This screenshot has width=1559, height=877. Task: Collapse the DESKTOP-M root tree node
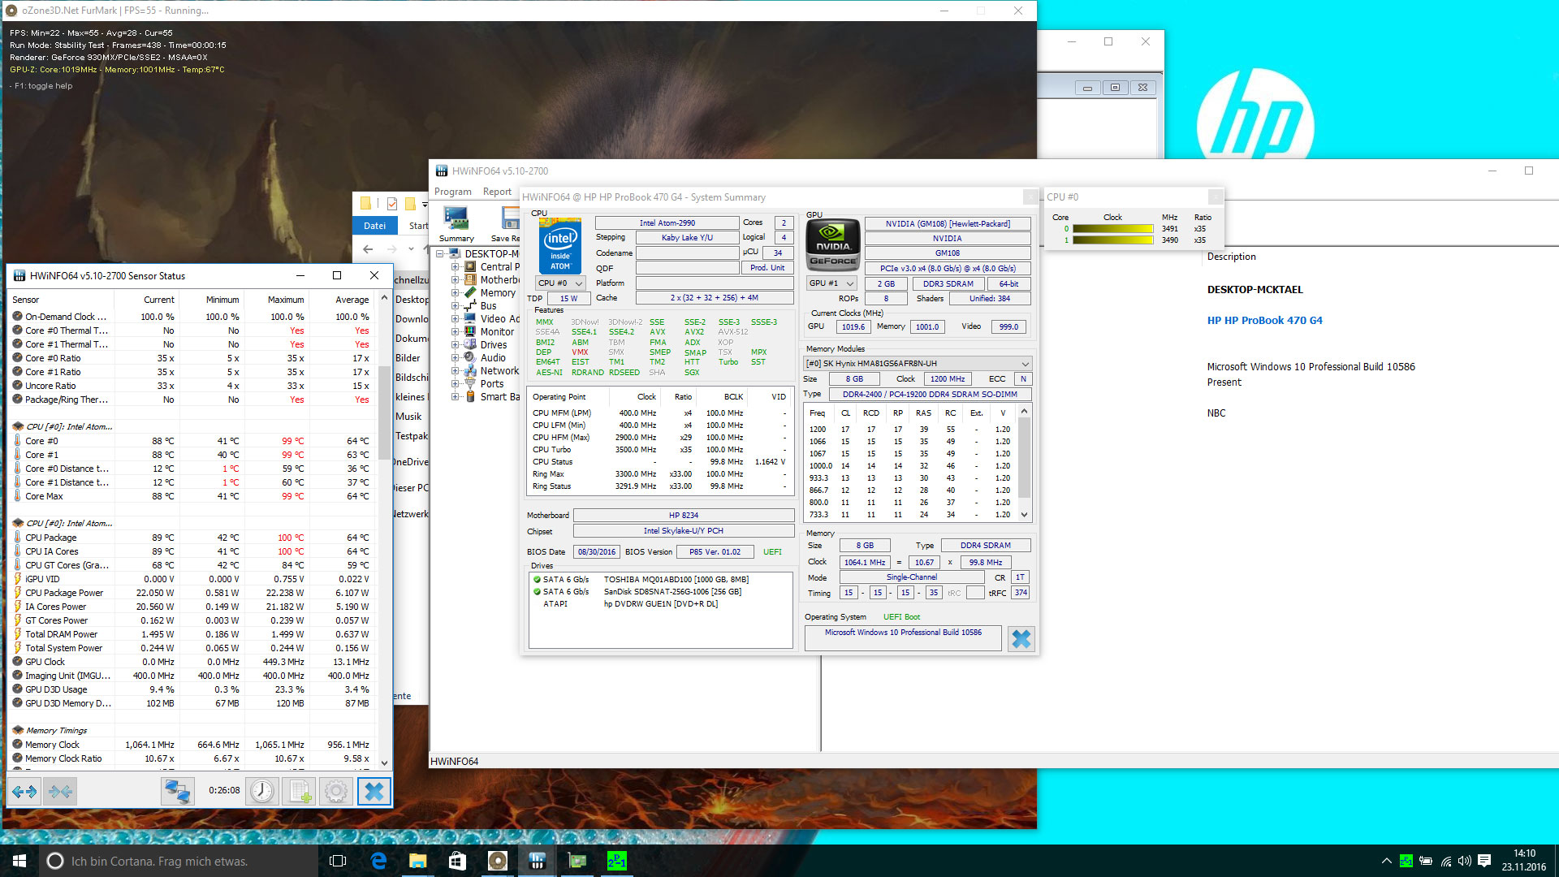pos(440,254)
